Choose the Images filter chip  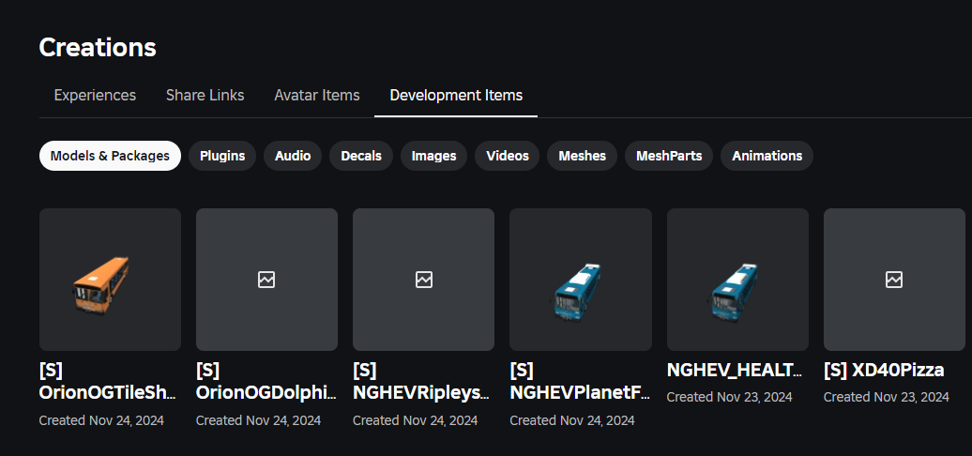433,156
